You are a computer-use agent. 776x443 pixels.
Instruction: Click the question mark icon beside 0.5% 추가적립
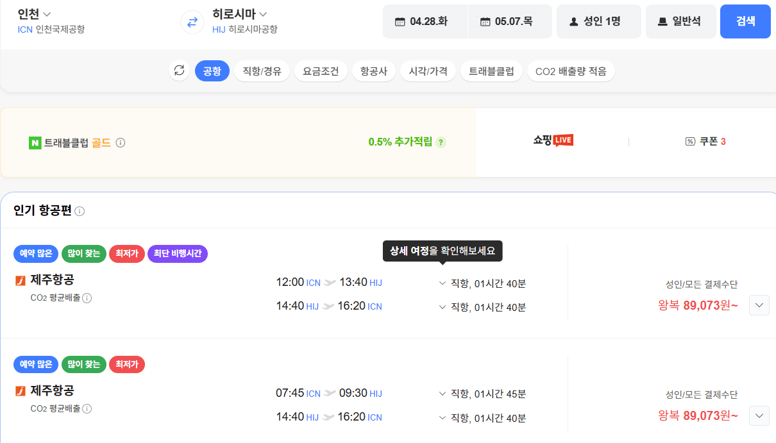coord(440,142)
